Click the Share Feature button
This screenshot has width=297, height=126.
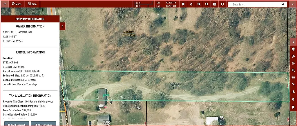(44, 124)
